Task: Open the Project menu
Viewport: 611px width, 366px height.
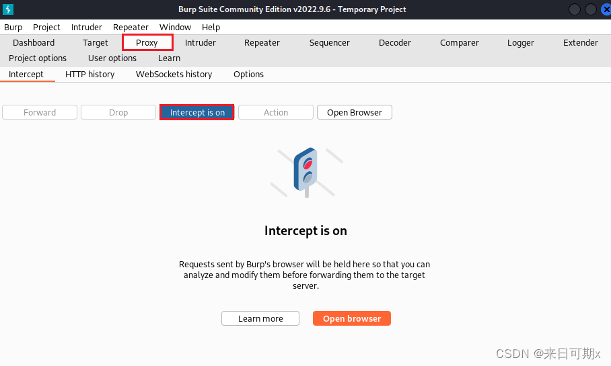Action: click(x=46, y=28)
